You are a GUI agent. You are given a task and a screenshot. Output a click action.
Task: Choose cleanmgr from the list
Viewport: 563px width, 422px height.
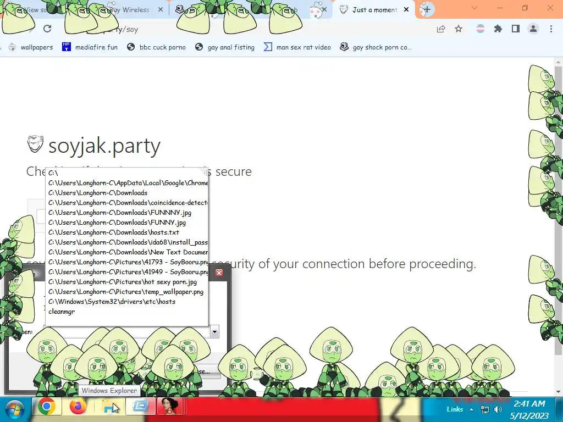[127, 312]
